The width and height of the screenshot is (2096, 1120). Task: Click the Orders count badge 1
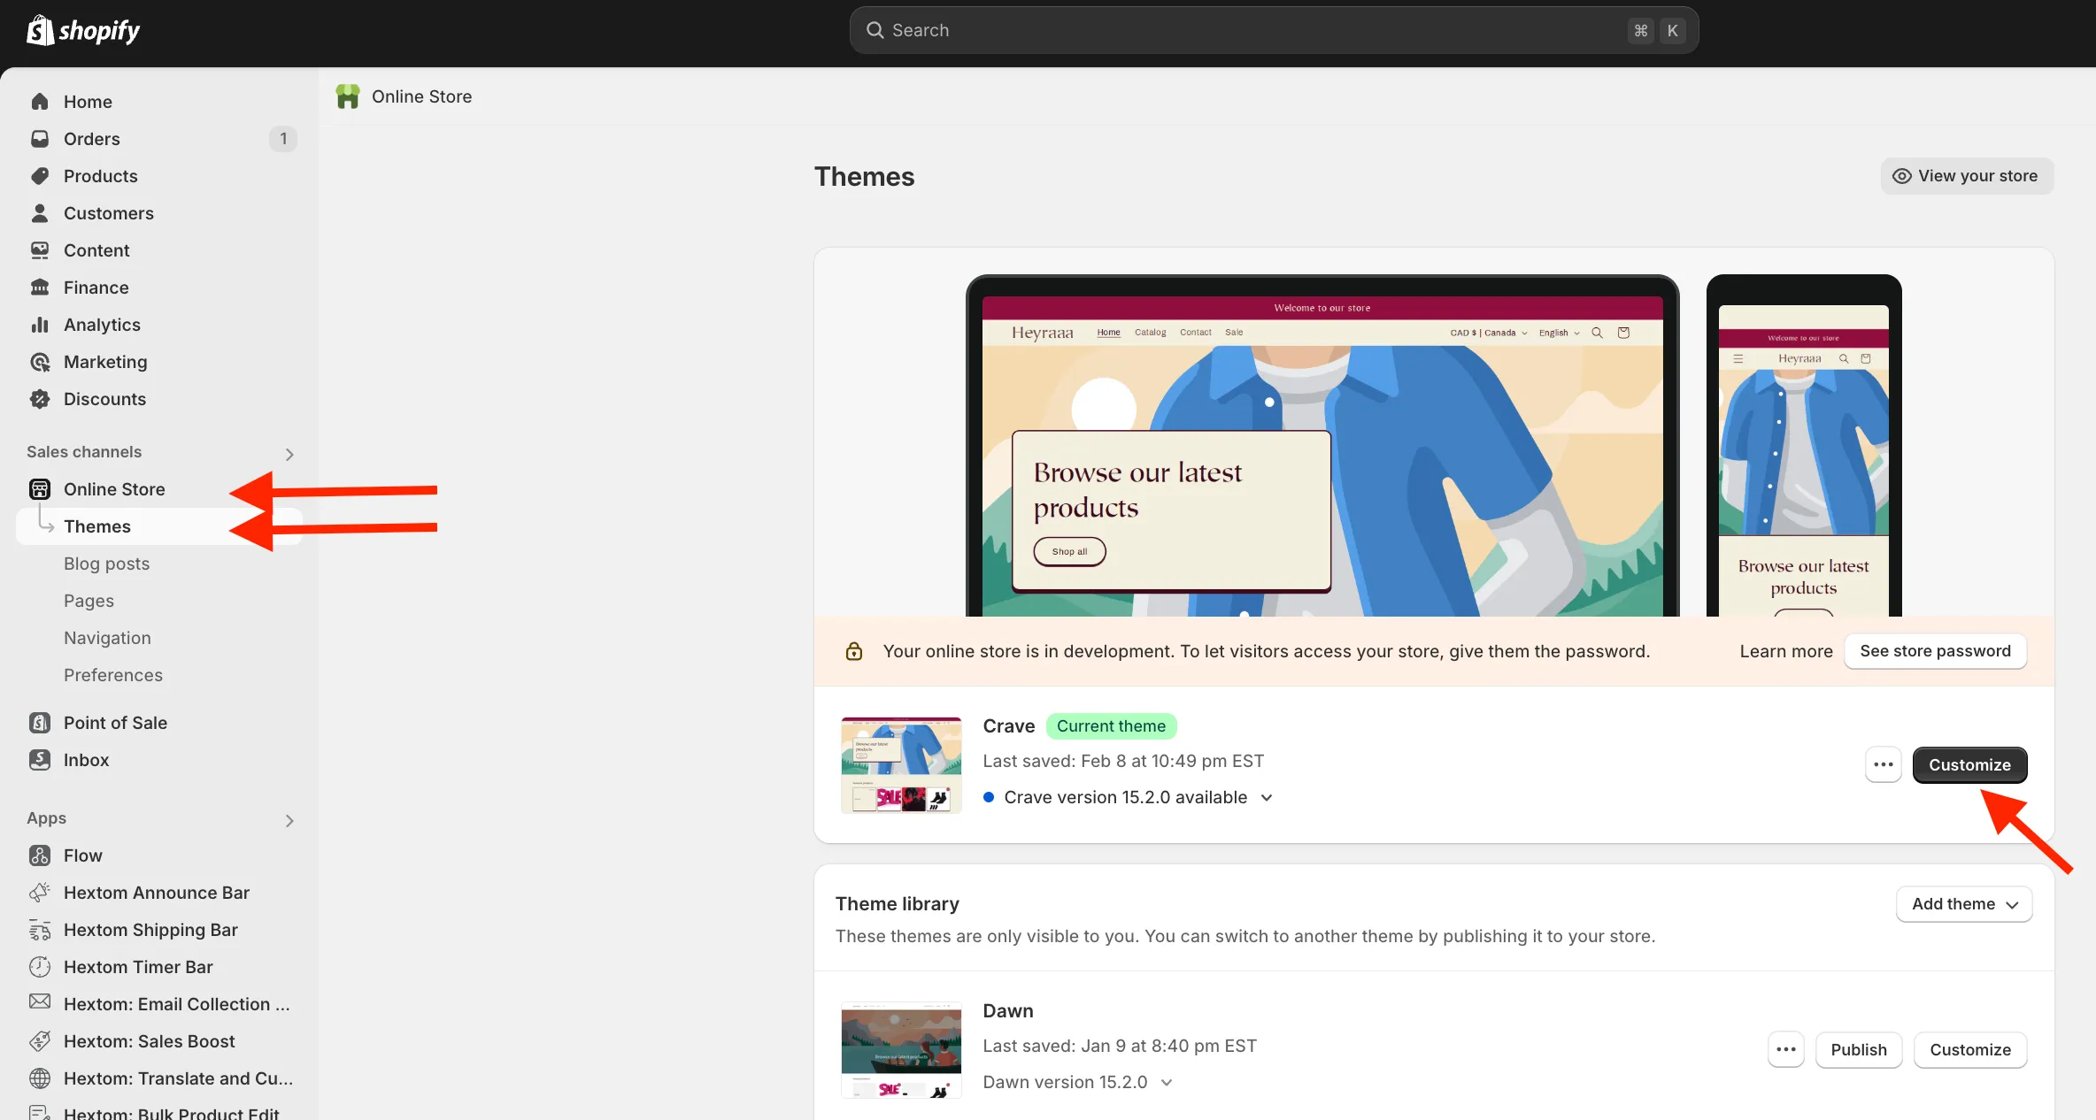point(283,139)
